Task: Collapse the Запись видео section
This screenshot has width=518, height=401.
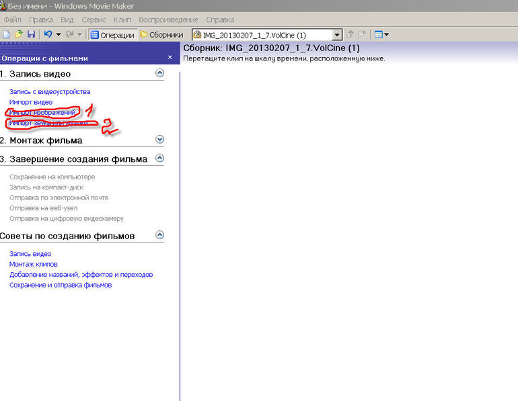Action: [x=159, y=73]
